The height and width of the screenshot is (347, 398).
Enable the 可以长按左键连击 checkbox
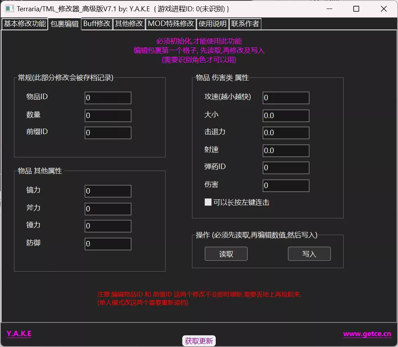208,202
